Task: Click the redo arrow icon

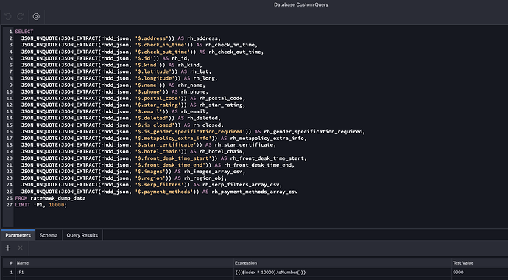Action: pos(21,16)
